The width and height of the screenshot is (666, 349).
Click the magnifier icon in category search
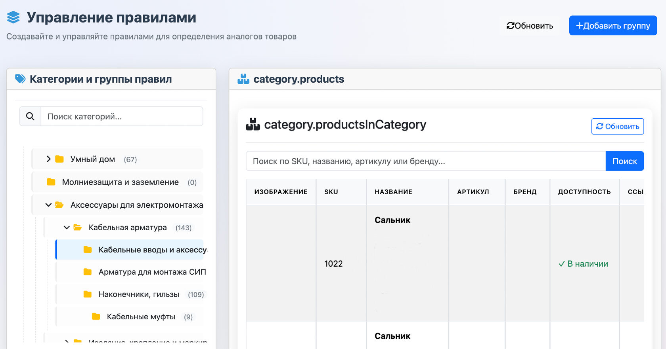coord(30,116)
